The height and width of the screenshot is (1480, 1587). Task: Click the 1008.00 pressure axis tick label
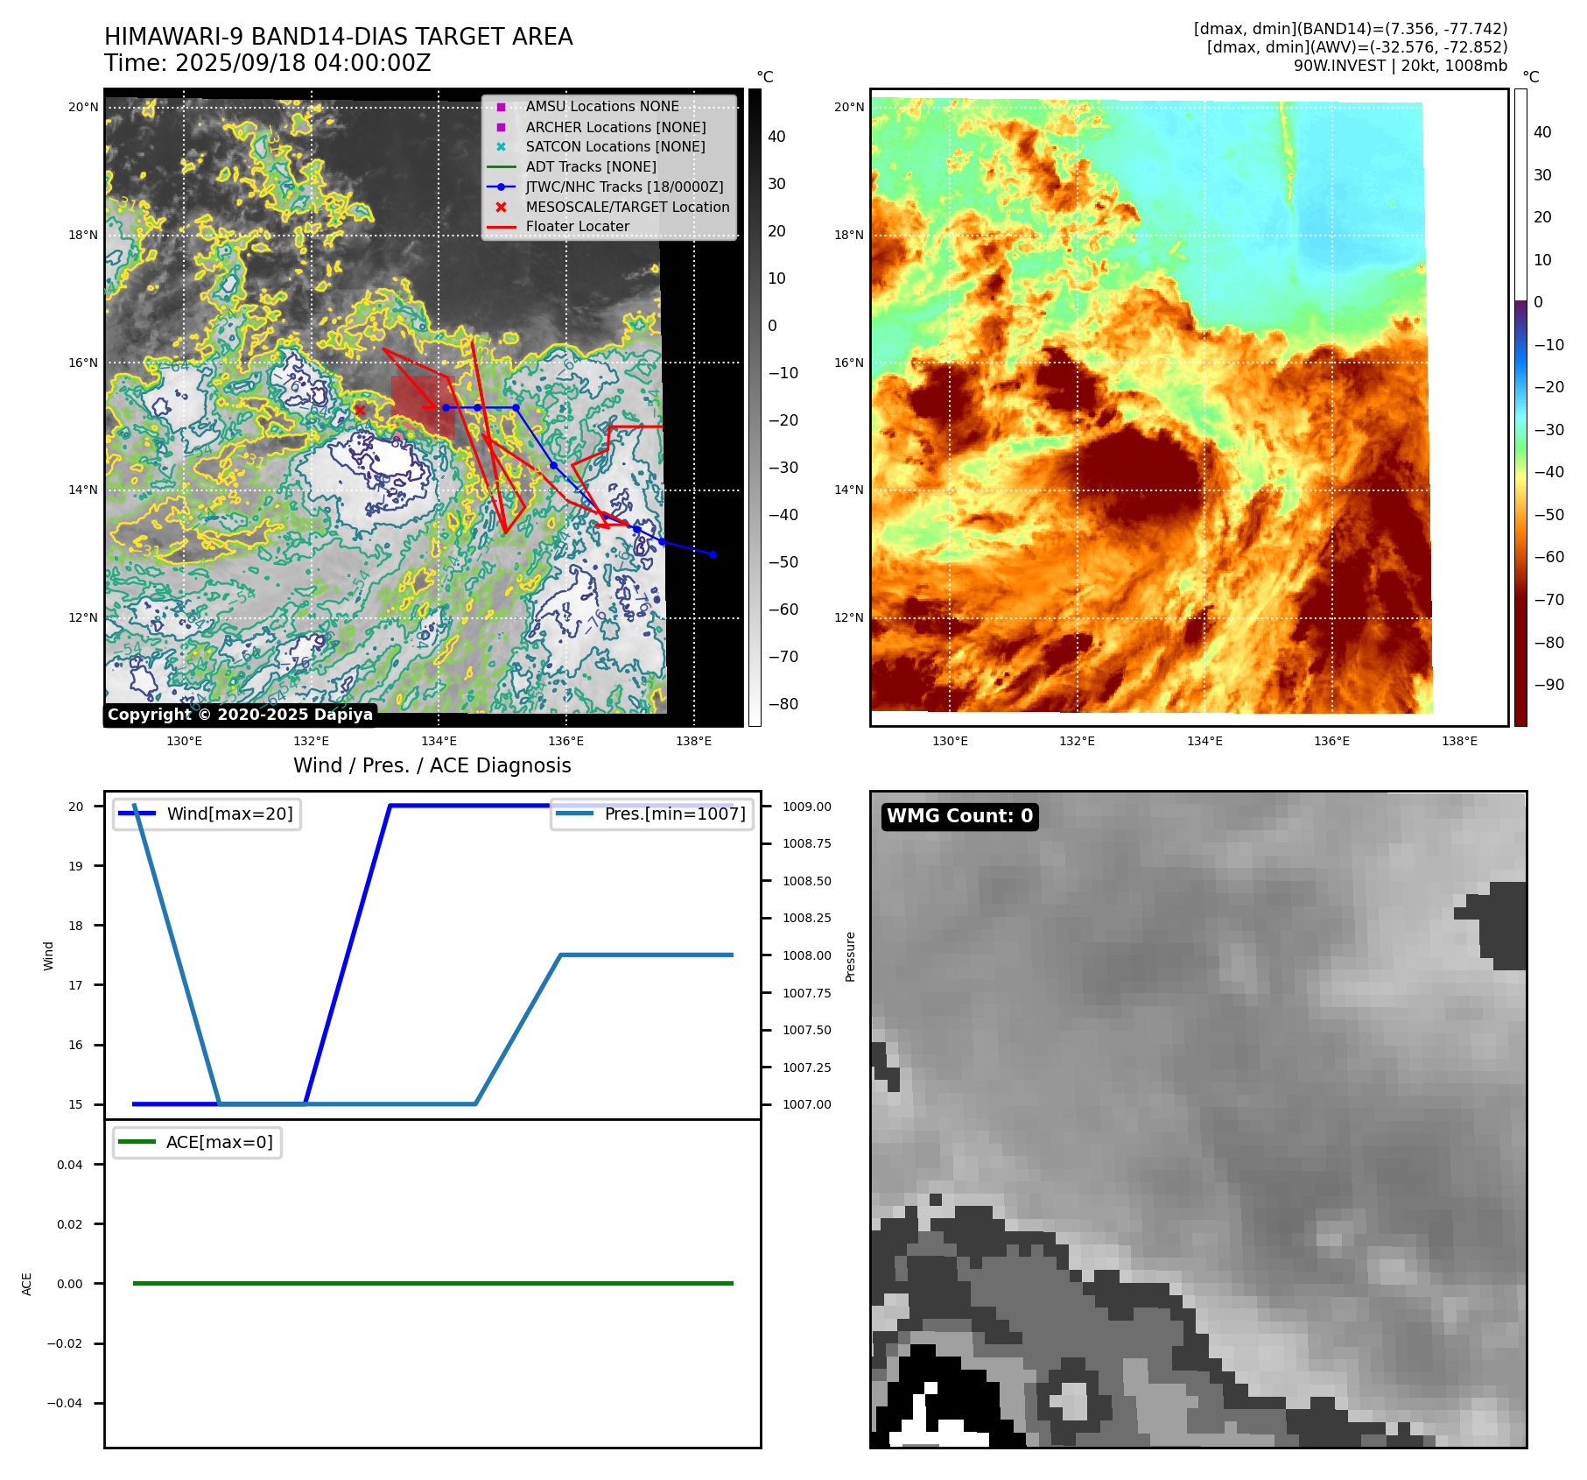tap(807, 955)
